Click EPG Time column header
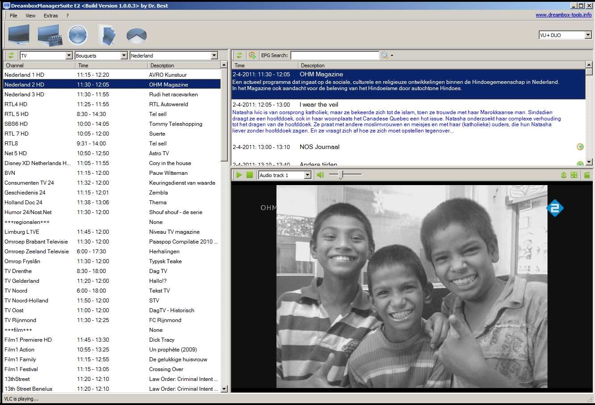The image size is (595, 405). click(x=265, y=65)
